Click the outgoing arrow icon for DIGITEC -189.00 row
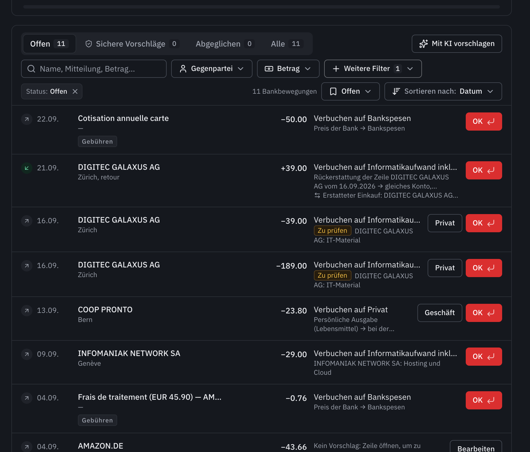The image size is (530, 452). [27, 266]
